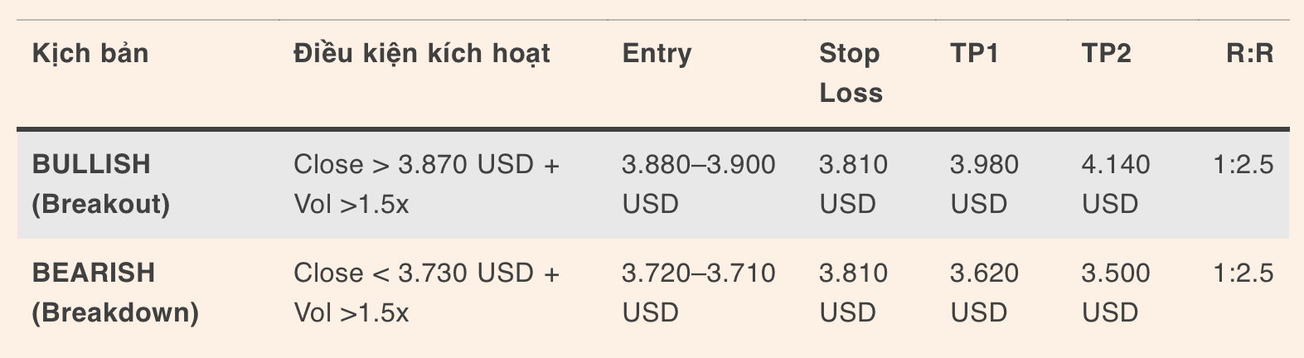
Task: Click the 'Entry' column header
Action: (657, 54)
